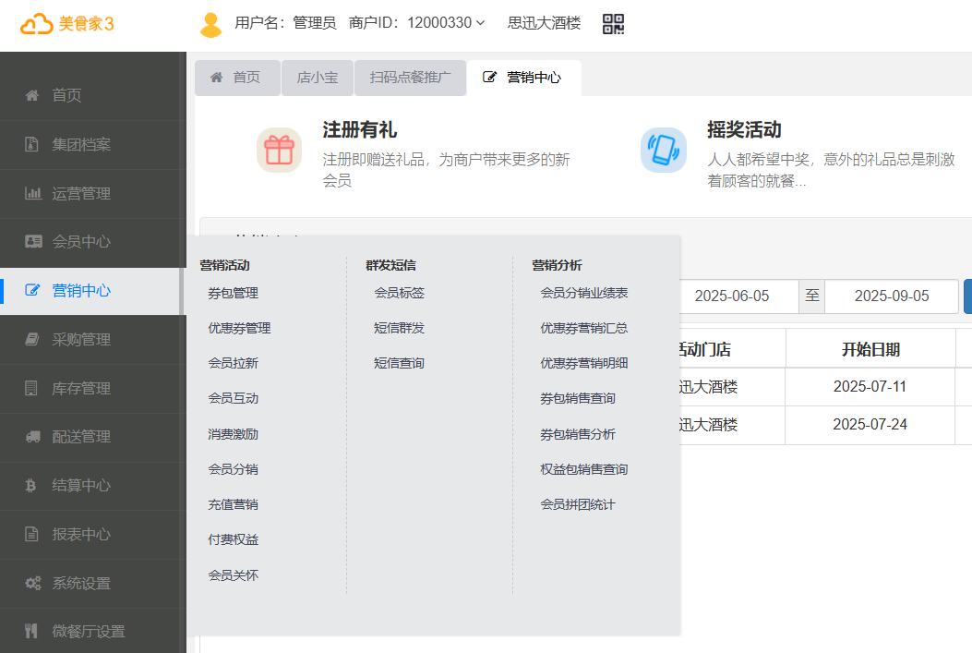Viewport: 972px width, 653px height.
Task: Switch to the 扫码点餐推广 tab
Action: pyautogui.click(x=410, y=78)
